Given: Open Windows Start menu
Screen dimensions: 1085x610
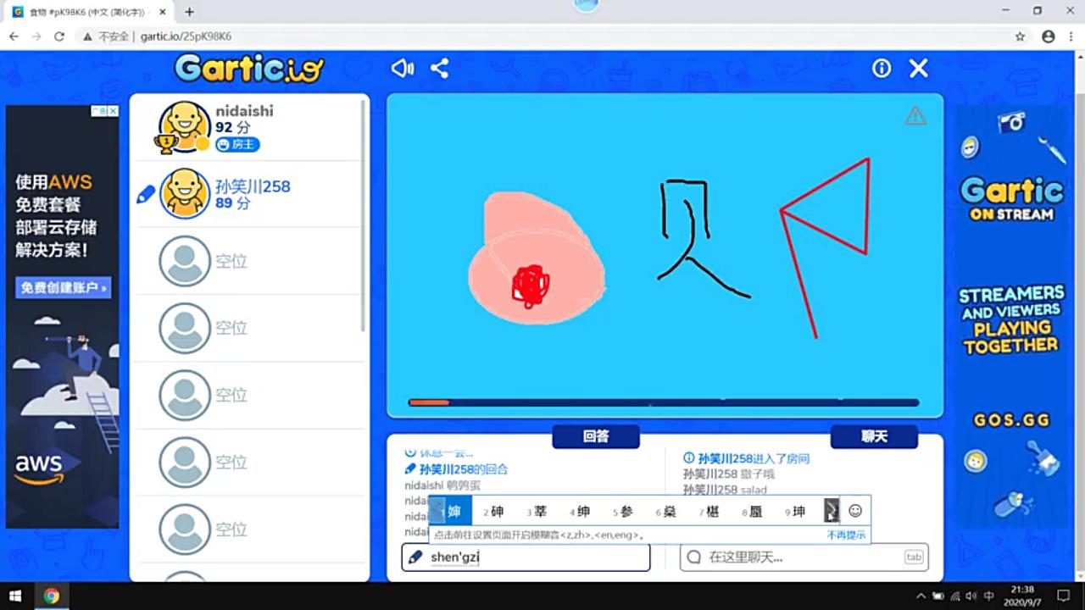Looking at the screenshot, I should point(15,596).
